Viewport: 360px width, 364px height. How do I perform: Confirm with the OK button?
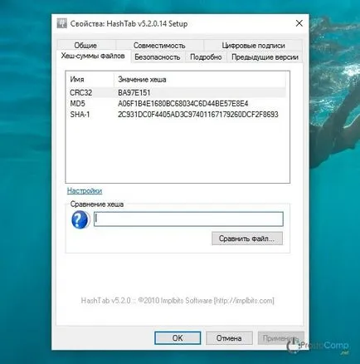(x=178, y=338)
